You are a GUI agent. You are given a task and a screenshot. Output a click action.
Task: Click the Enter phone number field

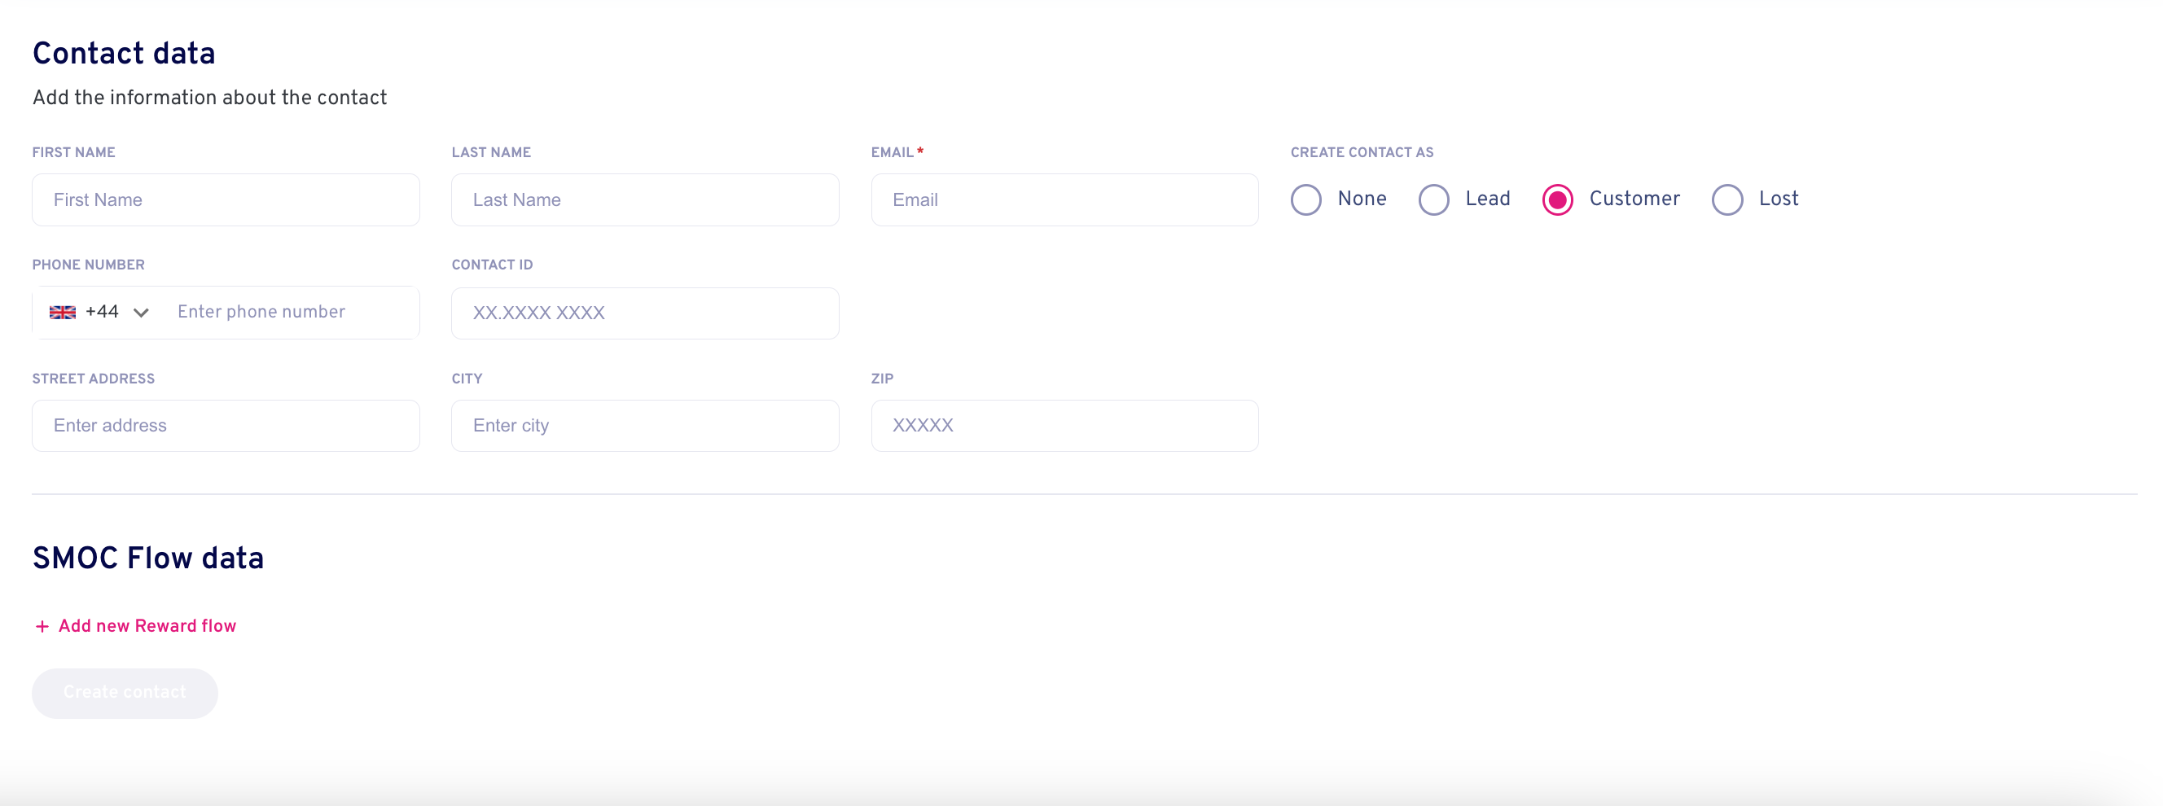290,313
